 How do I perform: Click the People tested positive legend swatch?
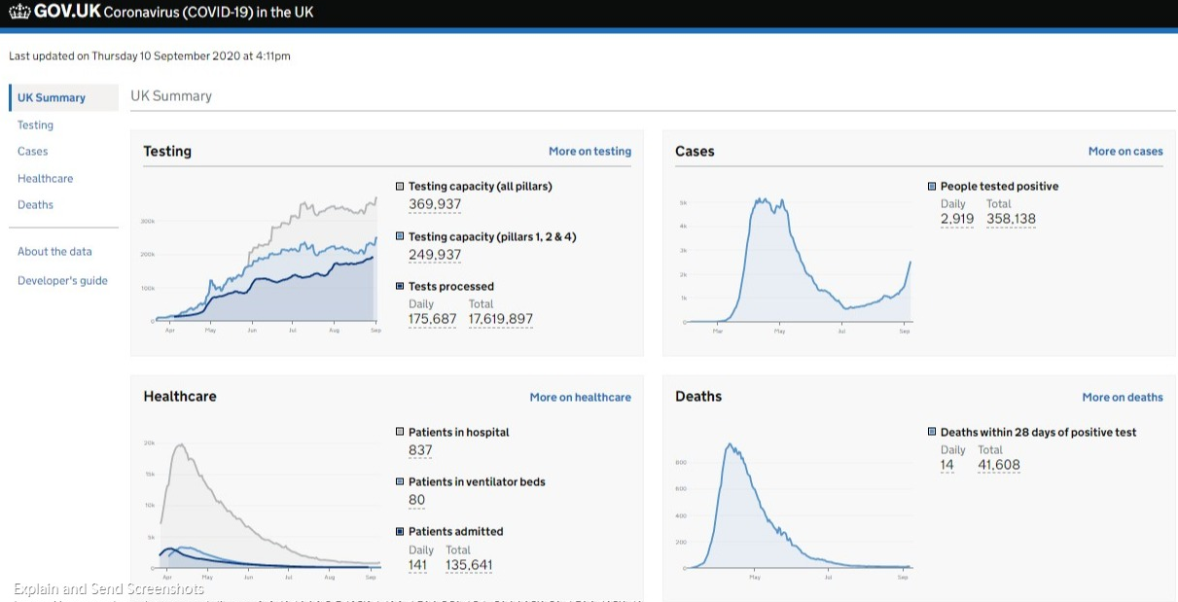pos(932,186)
